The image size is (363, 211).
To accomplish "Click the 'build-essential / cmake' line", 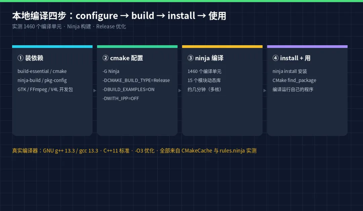I will (42, 71).
